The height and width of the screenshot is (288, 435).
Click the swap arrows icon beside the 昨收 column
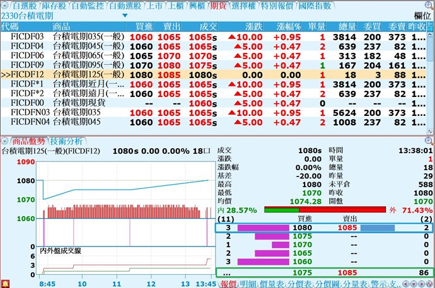(x=430, y=26)
